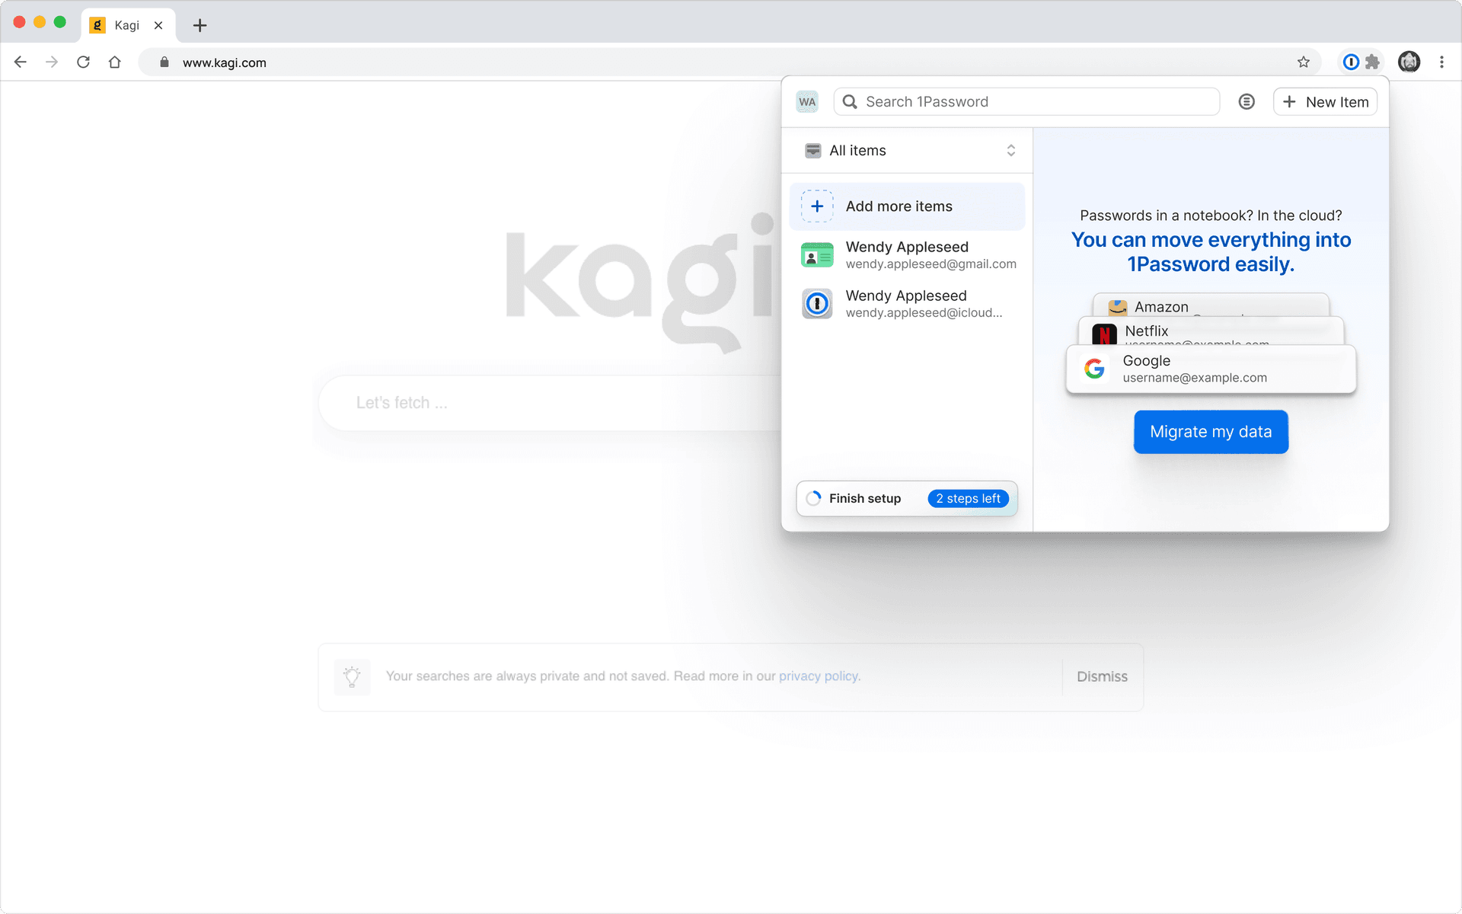Image resolution: width=1462 pixels, height=914 pixels.
Task: Open the Chrome three-dot menu
Action: (1441, 62)
